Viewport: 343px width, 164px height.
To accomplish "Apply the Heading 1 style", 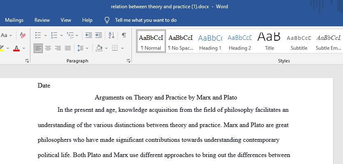I will pos(210,42).
